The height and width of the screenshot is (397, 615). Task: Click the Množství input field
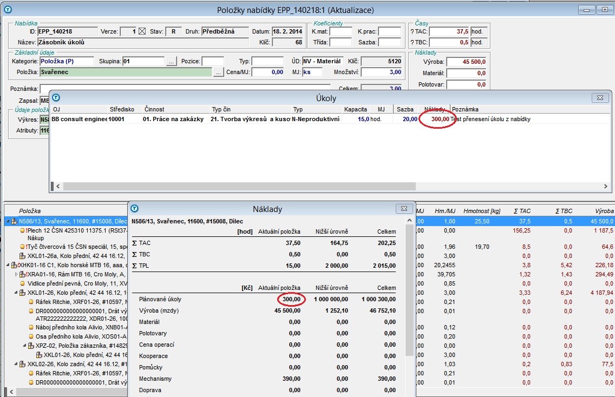381,72
